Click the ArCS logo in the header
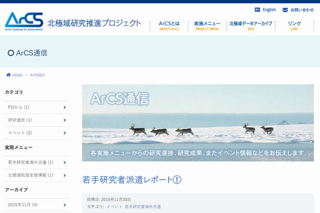 (x=24, y=21)
